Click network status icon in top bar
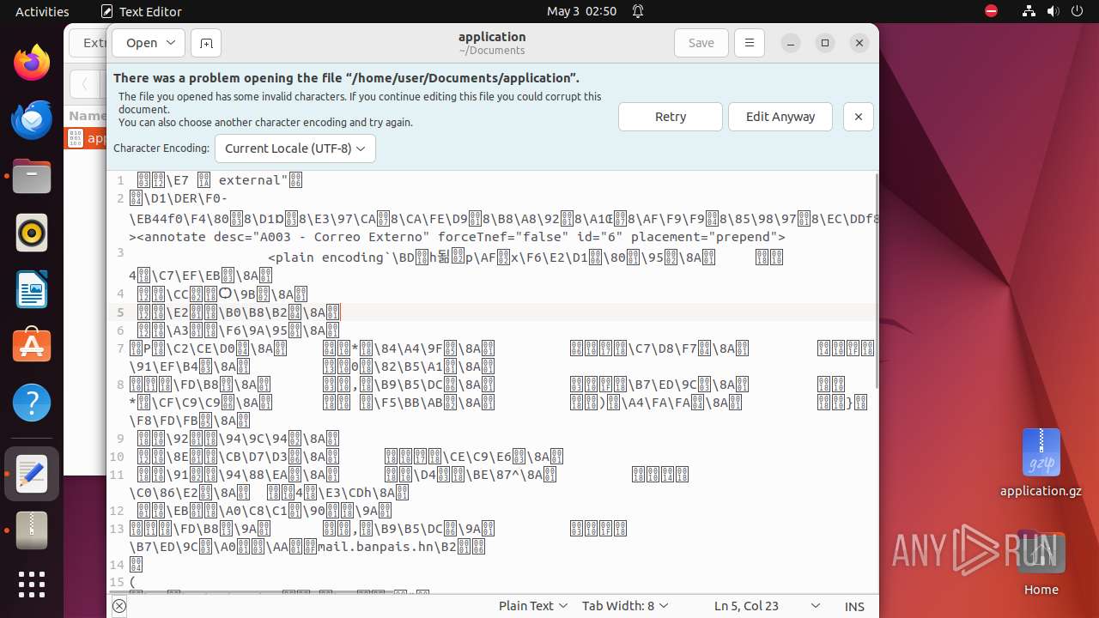This screenshot has height=618, width=1099. 1029,11
